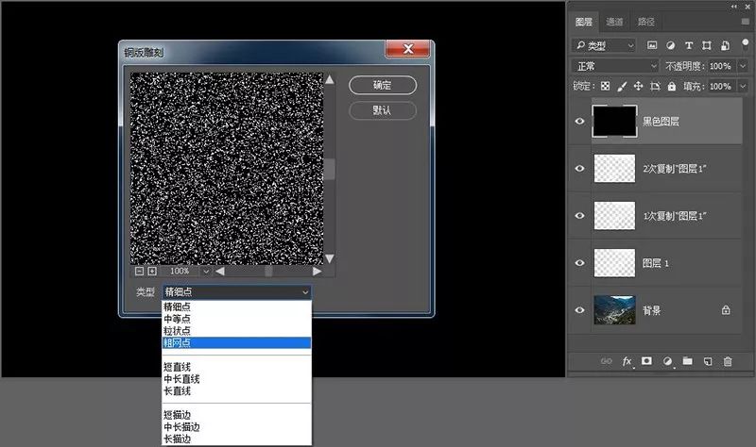
Task: Click the preview scroll right arrow
Action: (x=317, y=272)
